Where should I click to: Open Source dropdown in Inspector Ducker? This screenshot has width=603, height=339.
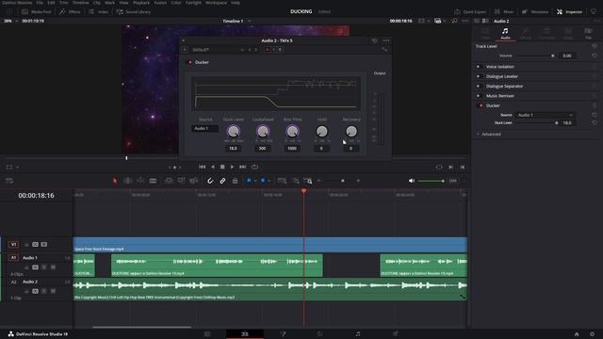(x=545, y=115)
